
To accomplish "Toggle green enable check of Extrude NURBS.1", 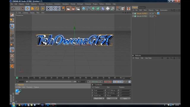I will click(x=153, y=13).
